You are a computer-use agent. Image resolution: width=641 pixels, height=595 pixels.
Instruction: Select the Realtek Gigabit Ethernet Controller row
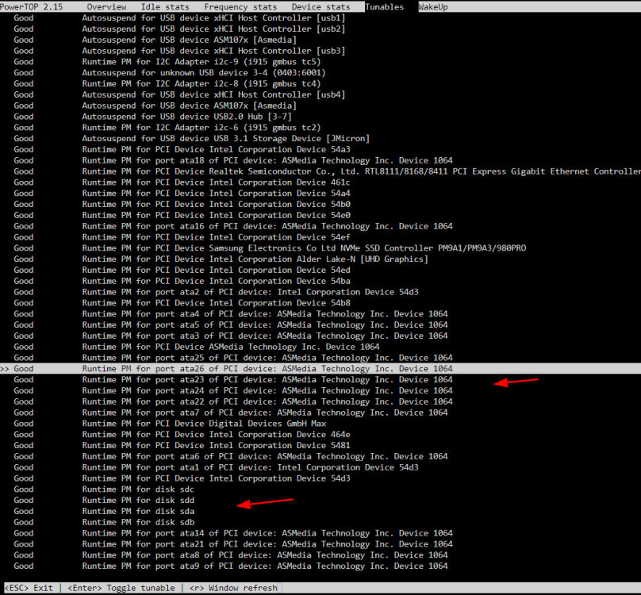click(x=320, y=171)
